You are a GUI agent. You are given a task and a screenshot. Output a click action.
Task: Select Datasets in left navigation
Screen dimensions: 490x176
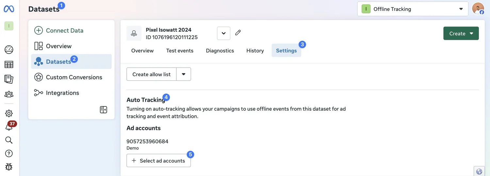[72, 61]
